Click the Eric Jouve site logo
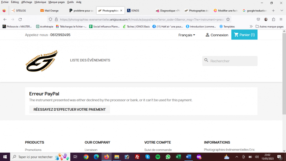 pos(42,61)
